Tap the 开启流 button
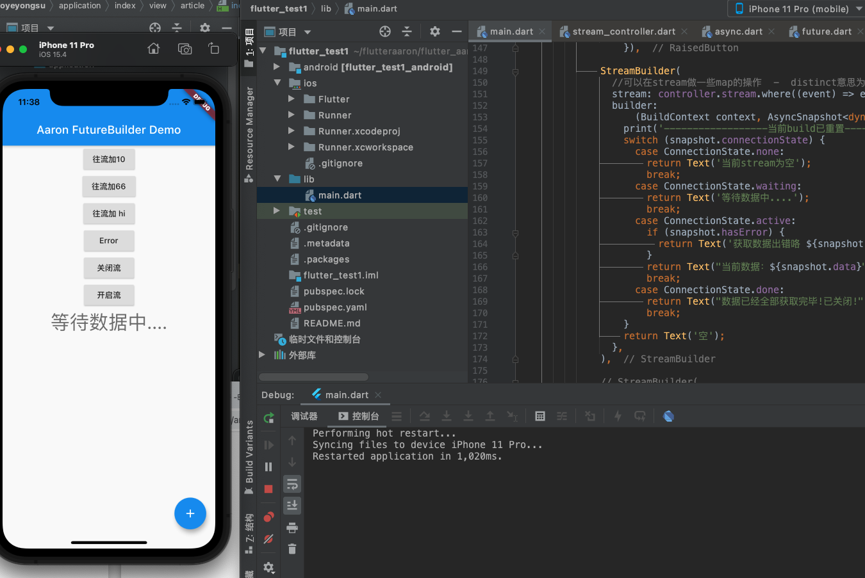This screenshot has height=578, width=865. coord(109,295)
